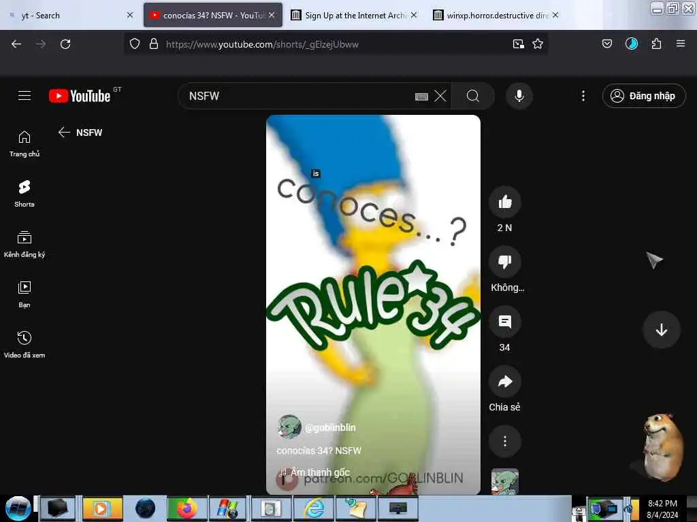697x522 pixels.
Task: Open the YouTube sidebar guide menu
Action: (25, 95)
